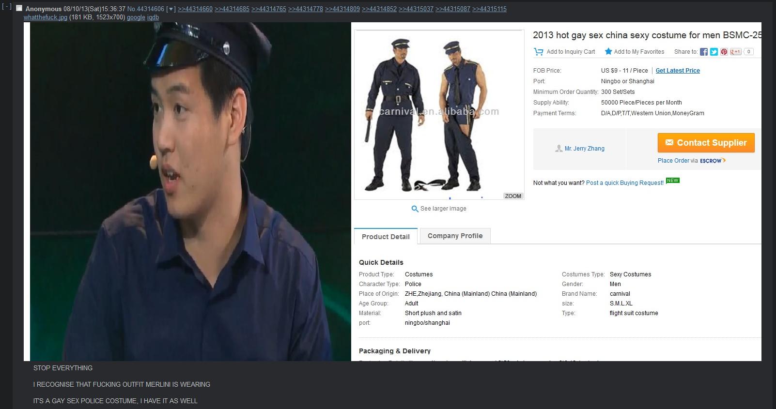Click the price text 'US $9 - 11 / Piece'
The height and width of the screenshot is (409, 776).
(624, 71)
